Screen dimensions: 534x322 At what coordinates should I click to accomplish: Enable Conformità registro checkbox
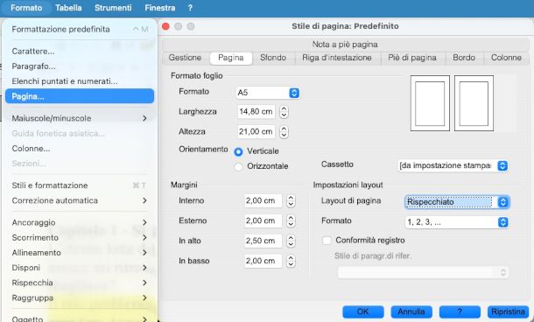tap(327, 241)
